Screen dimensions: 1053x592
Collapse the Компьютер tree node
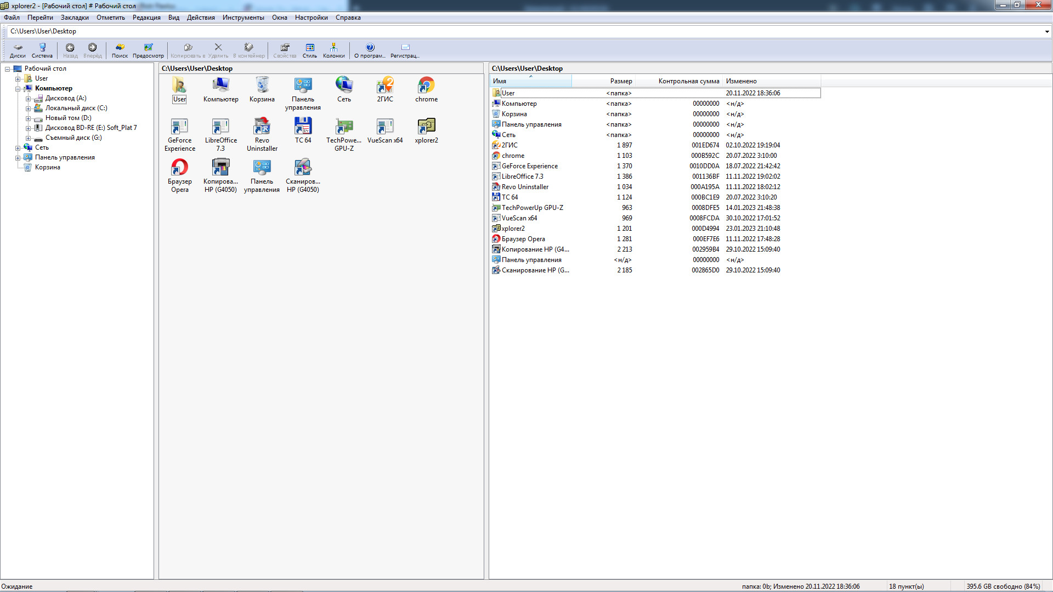(x=18, y=89)
